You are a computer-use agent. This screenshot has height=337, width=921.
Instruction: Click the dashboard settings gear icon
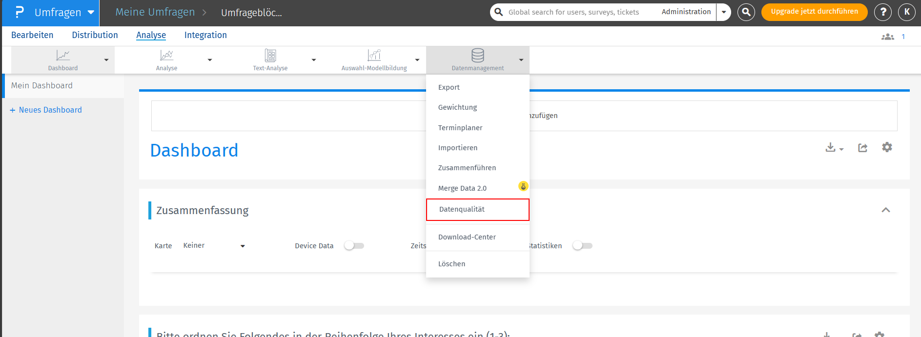887,147
